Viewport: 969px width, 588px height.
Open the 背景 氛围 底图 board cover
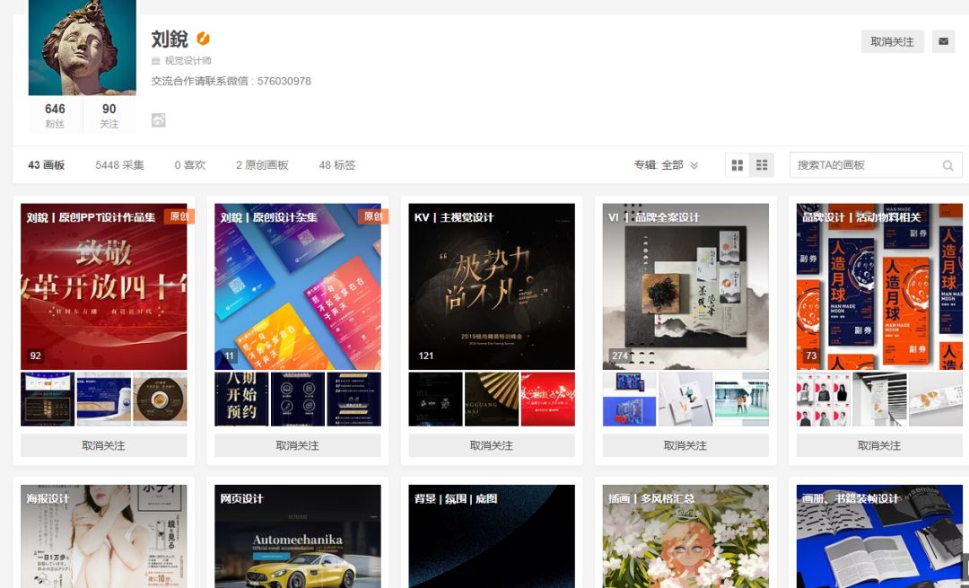click(492, 536)
